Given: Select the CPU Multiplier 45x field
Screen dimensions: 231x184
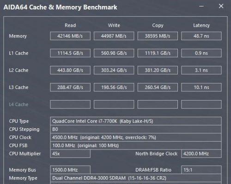Looking at the screenshot, I should (x=70, y=154).
